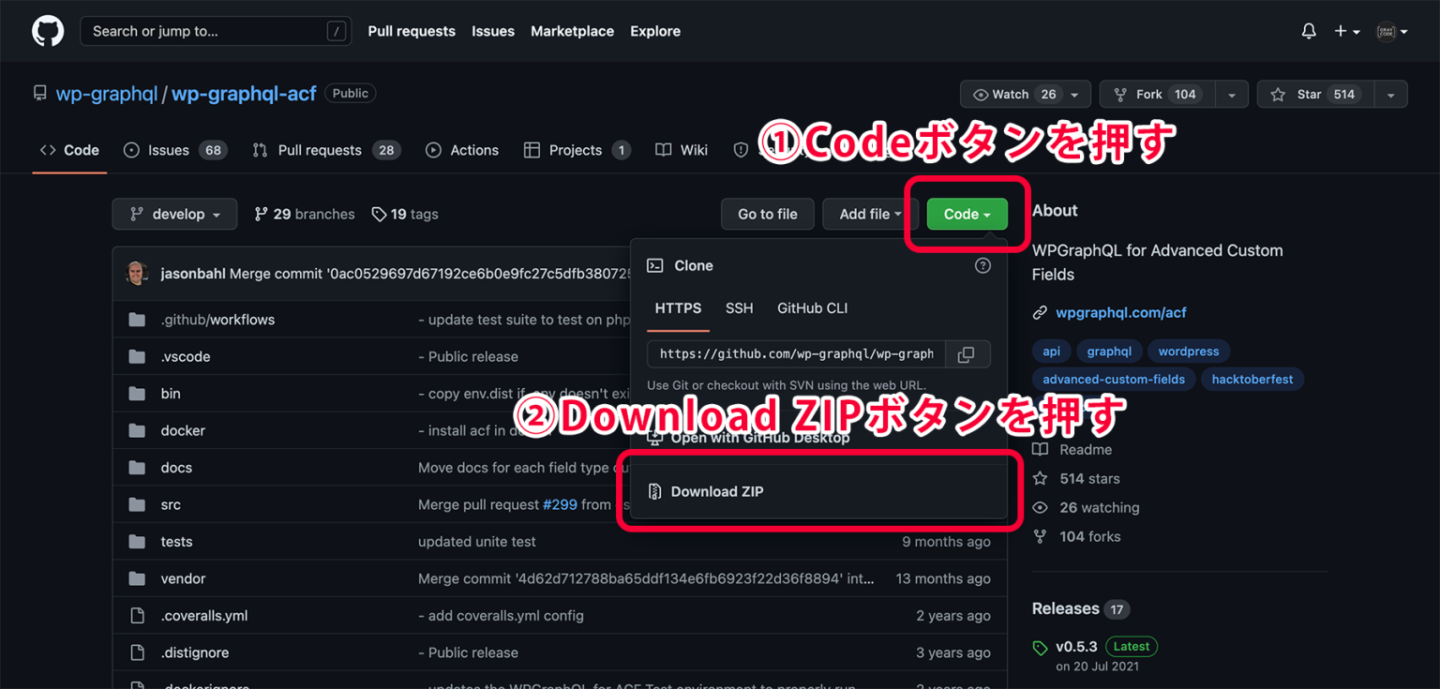Open the v0.5.3 Latest release
The height and width of the screenshot is (689, 1440).
pos(1094,647)
